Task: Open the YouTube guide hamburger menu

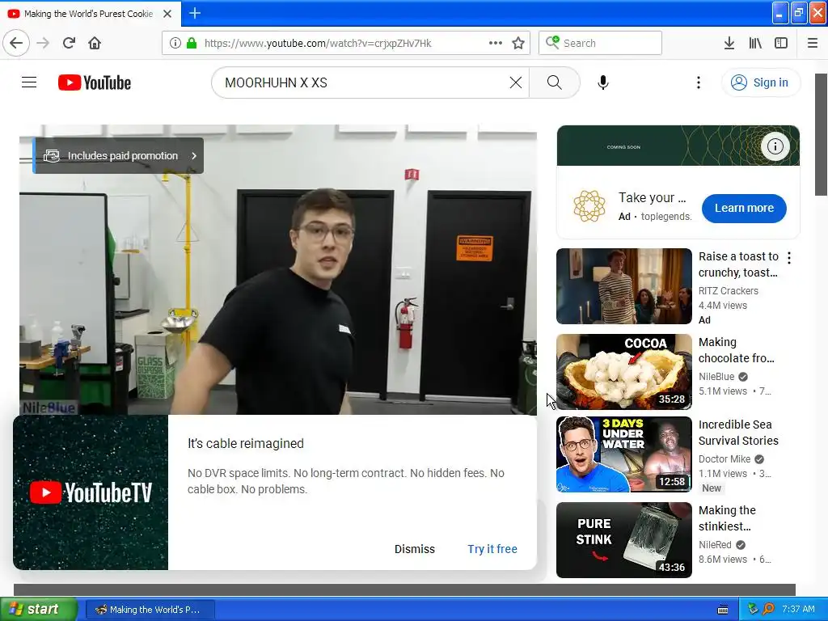Action: point(29,82)
